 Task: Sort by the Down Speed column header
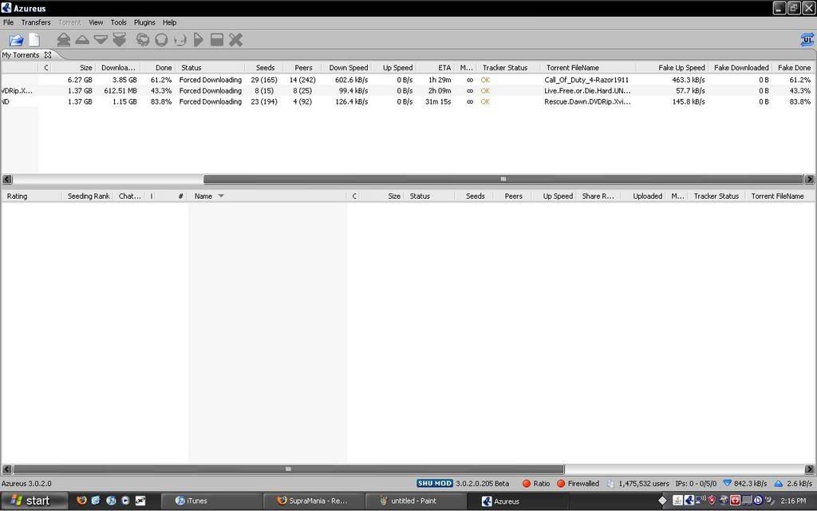[348, 68]
